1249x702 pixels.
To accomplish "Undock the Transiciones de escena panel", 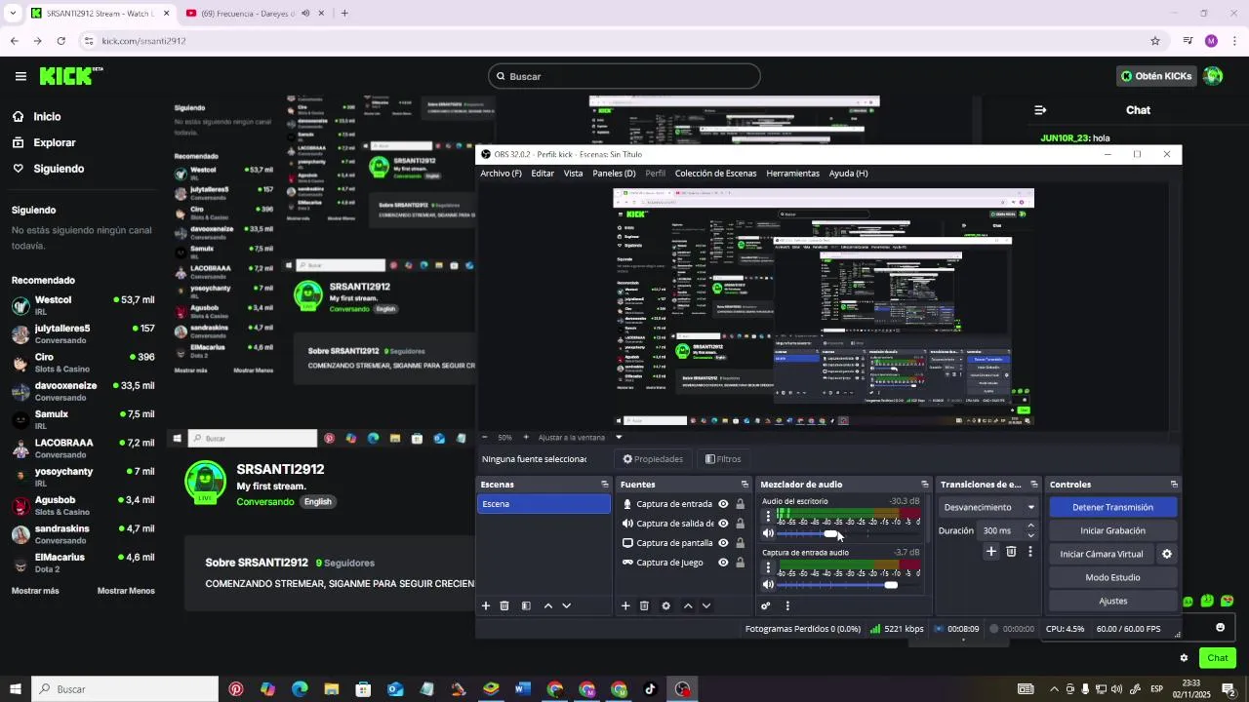I will point(1034,485).
